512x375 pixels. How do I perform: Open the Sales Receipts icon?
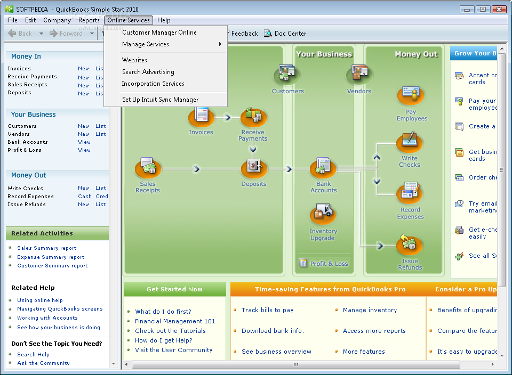point(148,168)
